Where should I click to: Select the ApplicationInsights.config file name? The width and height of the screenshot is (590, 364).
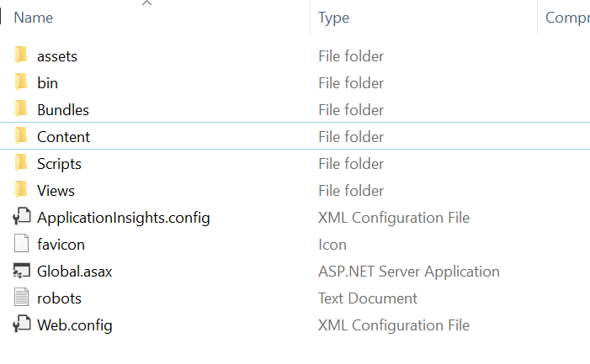pos(124,218)
